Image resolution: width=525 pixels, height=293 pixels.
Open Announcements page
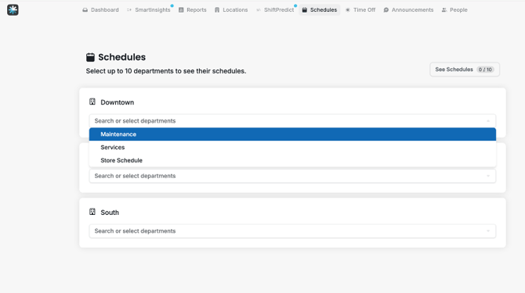[x=408, y=10]
